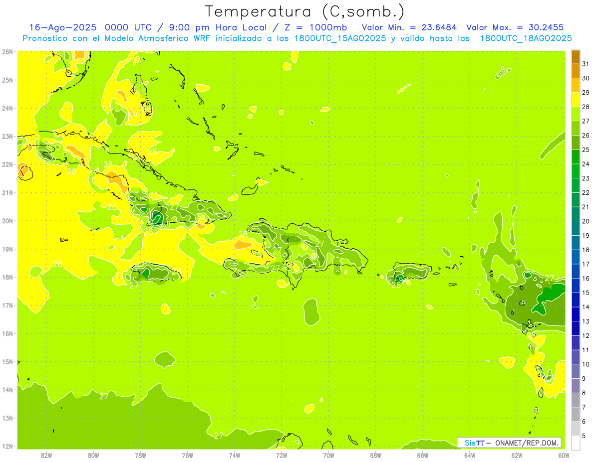Pick the teal swatch between 19 and 20
This screenshot has height=462, width=599.
tap(576, 228)
